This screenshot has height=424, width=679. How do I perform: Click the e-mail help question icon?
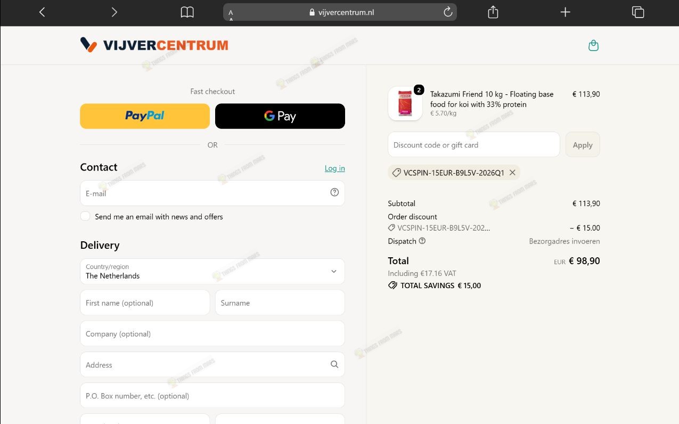[x=334, y=192]
